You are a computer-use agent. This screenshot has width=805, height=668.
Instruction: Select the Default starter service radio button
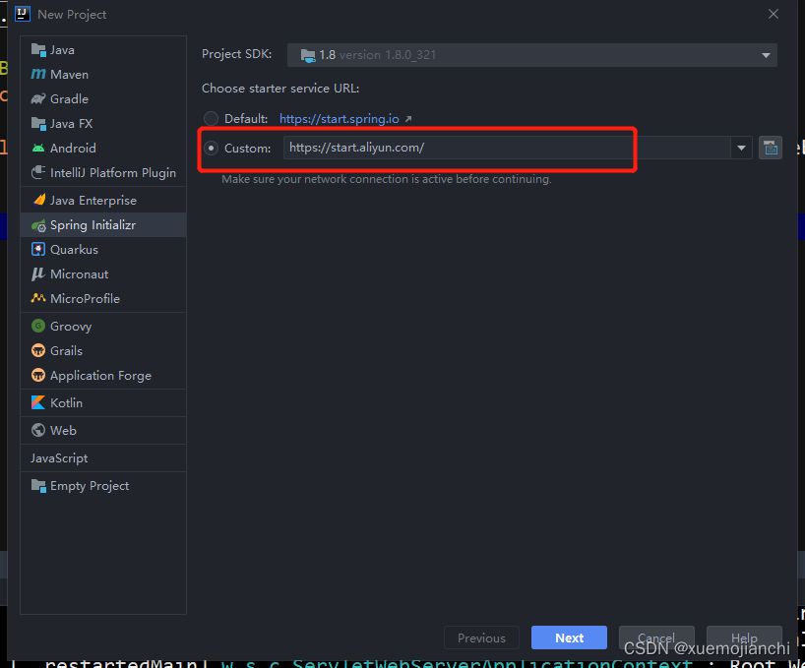point(211,118)
